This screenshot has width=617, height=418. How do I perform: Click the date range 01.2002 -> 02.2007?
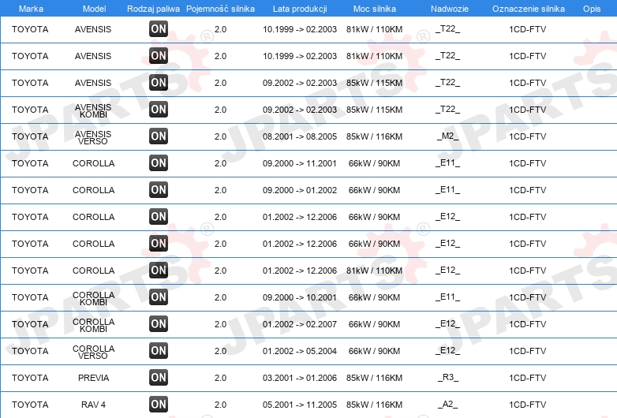click(x=300, y=324)
